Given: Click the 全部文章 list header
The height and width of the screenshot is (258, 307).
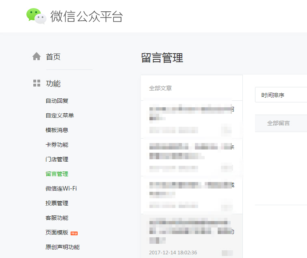Looking at the screenshot, I should (160, 88).
